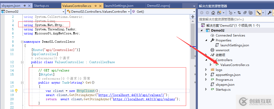Click the editor vertical scrollbar
The height and width of the screenshot is (109, 274).
(x=193, y=39)
